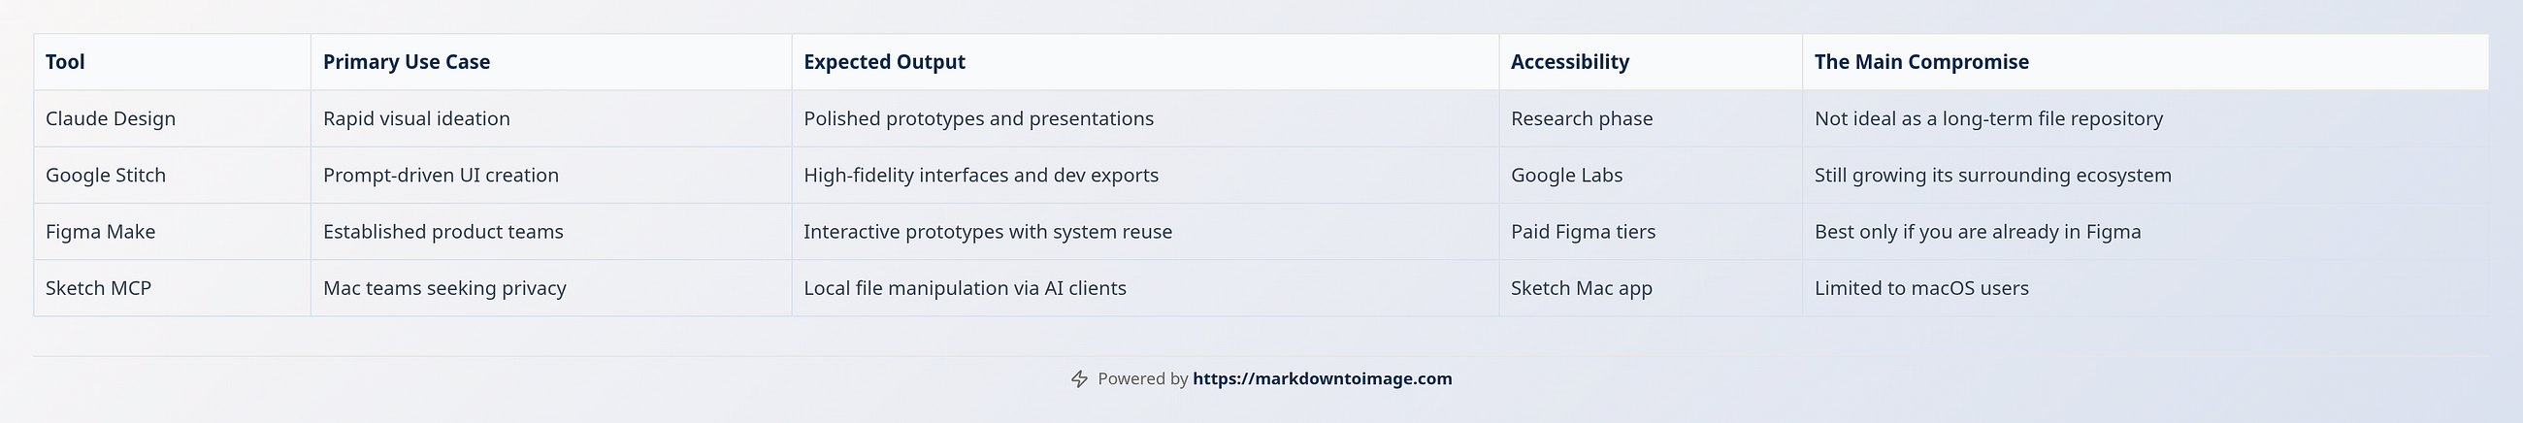Click the 'Powered by' footer text

(x=1143, y=379)
